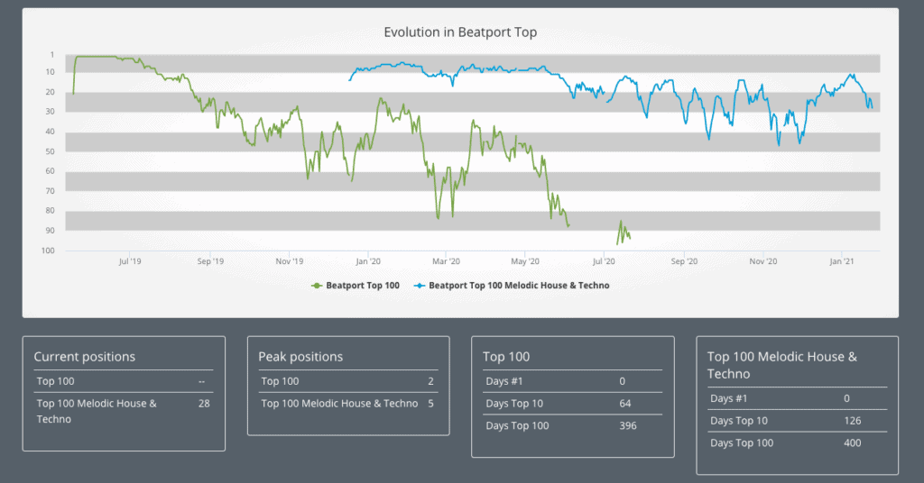This screenshot has width=924, height=483.
Task: Select the Jan '21 x-axis label
Action: 842,261
